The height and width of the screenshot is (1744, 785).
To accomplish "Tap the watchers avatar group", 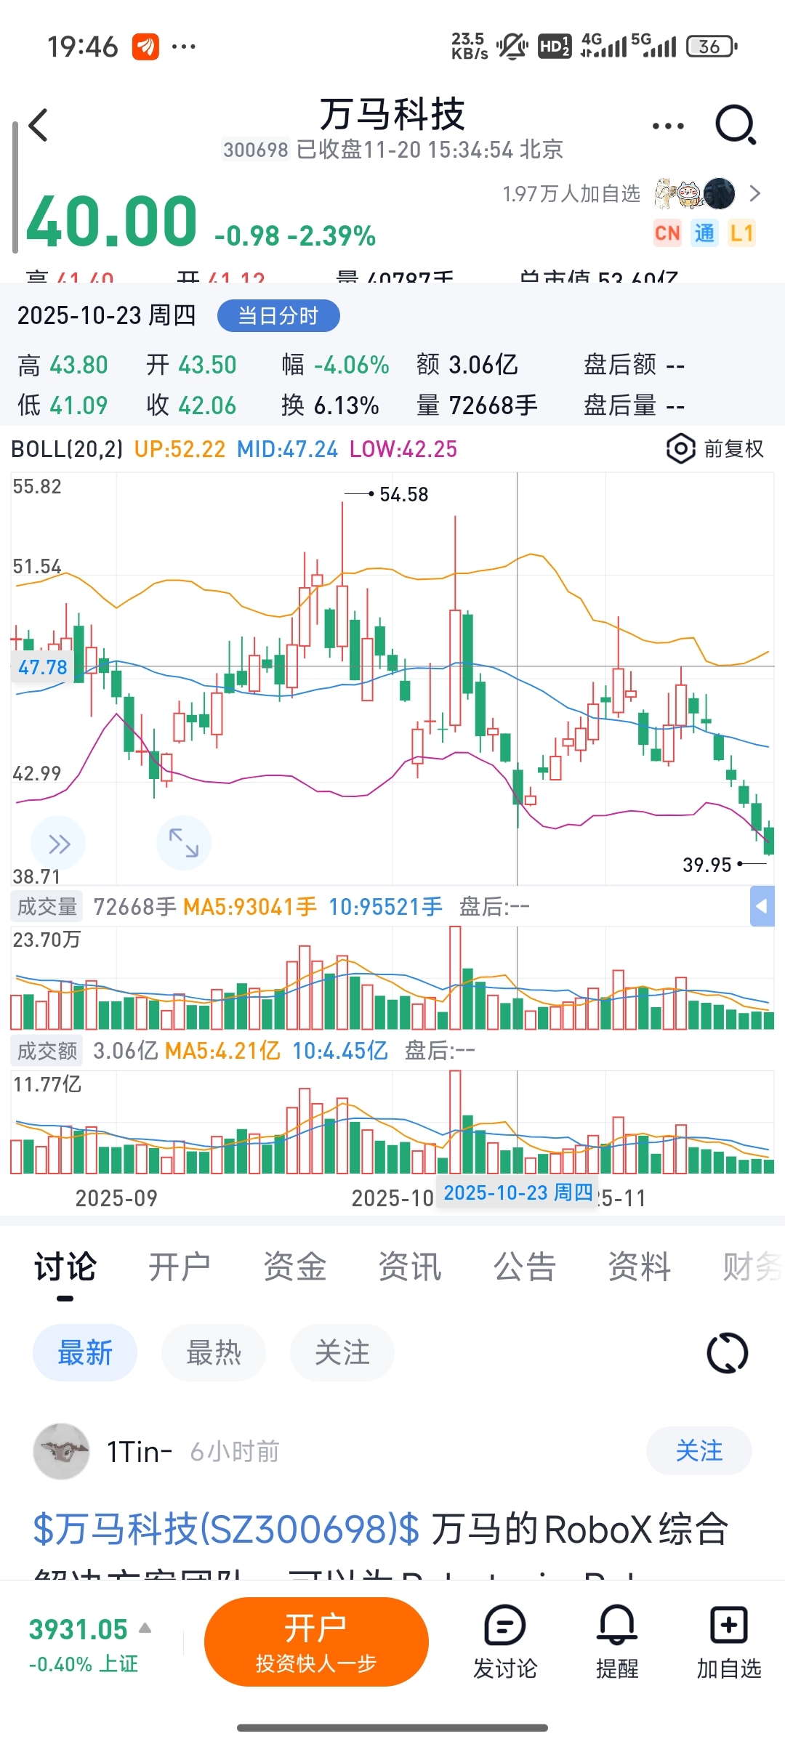I will click(x=695, y=193).
